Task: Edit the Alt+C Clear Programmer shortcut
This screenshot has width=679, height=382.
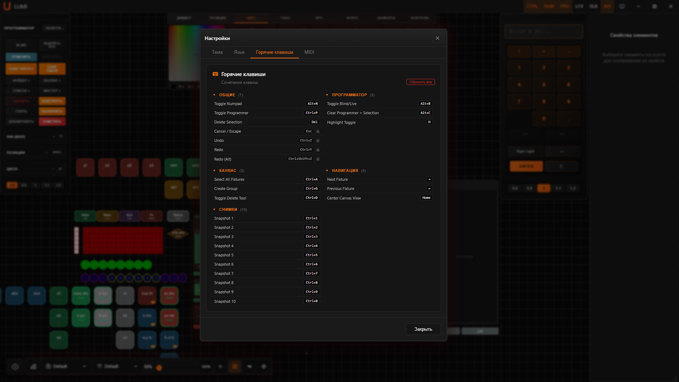Action: coord(425,113)
